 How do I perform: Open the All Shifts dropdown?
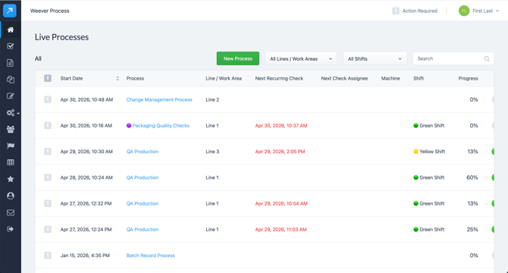[375, 58]
